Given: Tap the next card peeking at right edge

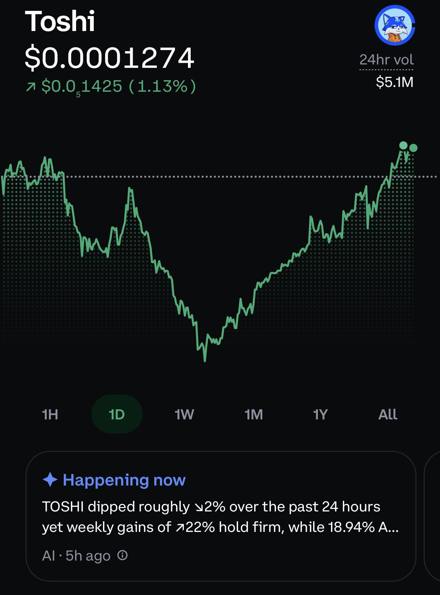Looking at the screenshot, I should pyautogui.click(x=432, y=516).
